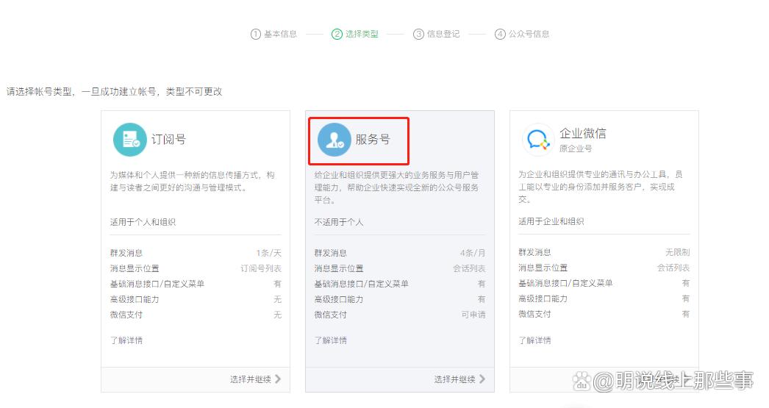Image resolution: width=769 pixels, height=408 pixels.
Task: Choose 选择并继续 under 订阅号 card
Action: point(250,379)
